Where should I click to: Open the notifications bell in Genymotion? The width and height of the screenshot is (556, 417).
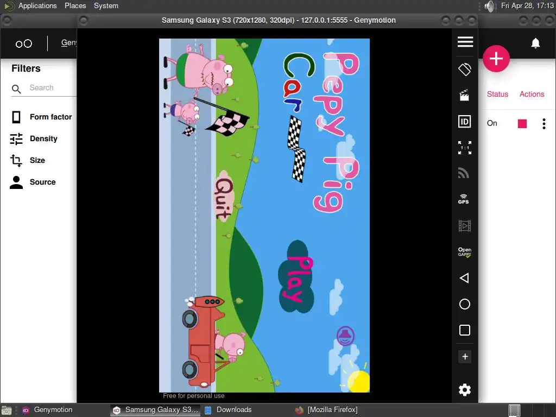(x=535, y=43)
